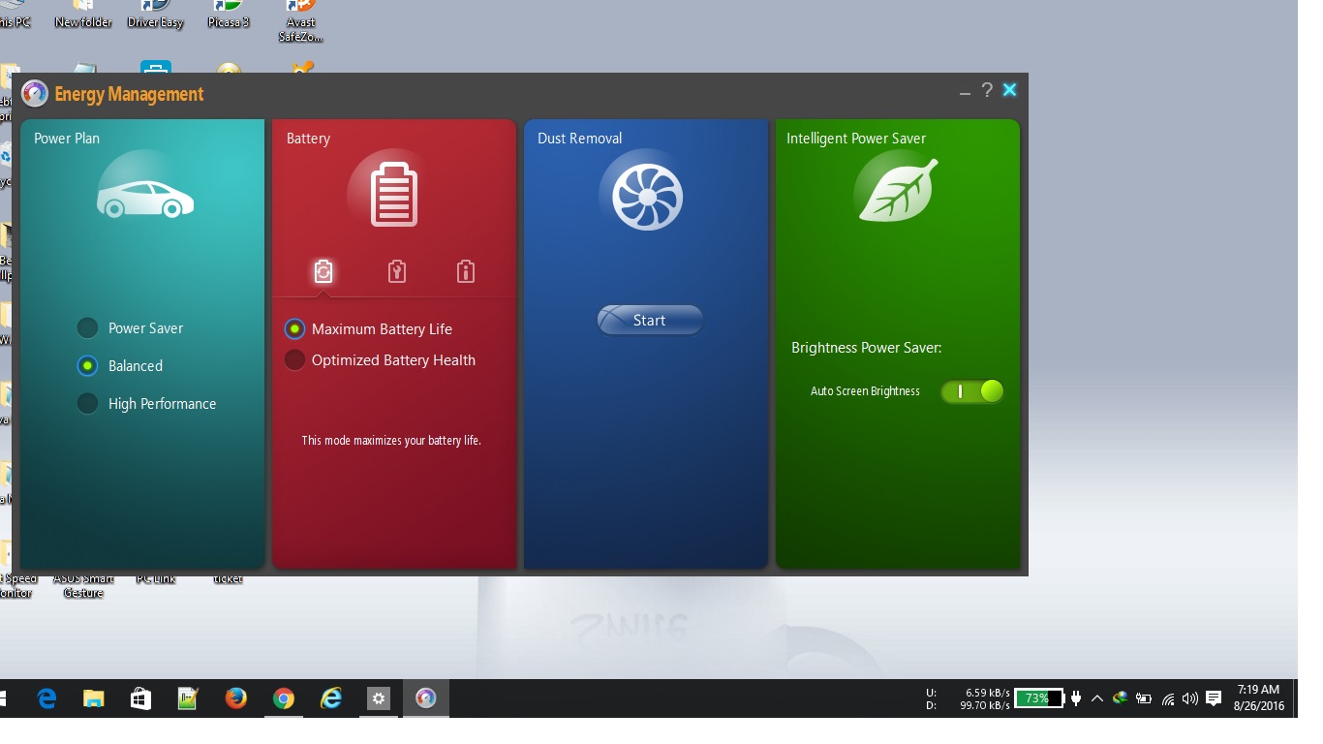Click the Power Plan car icon
1323x744 pixels.
click(145, 199)
